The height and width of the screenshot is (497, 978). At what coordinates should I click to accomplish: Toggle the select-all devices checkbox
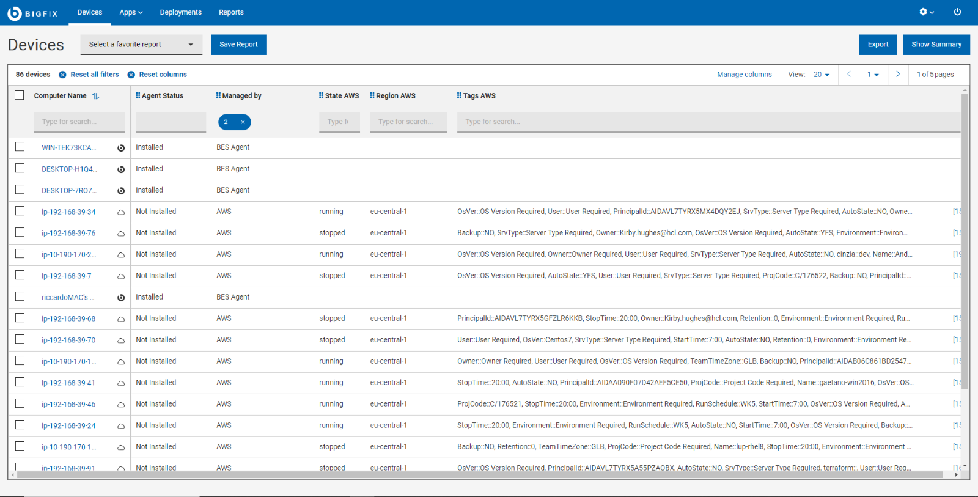pos(20,95)
